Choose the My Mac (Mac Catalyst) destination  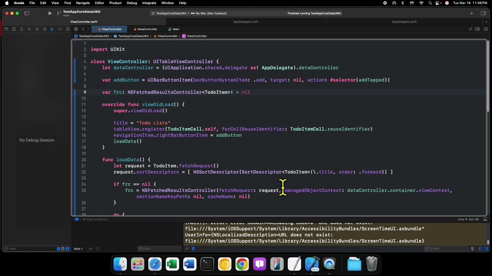(209, 13)
